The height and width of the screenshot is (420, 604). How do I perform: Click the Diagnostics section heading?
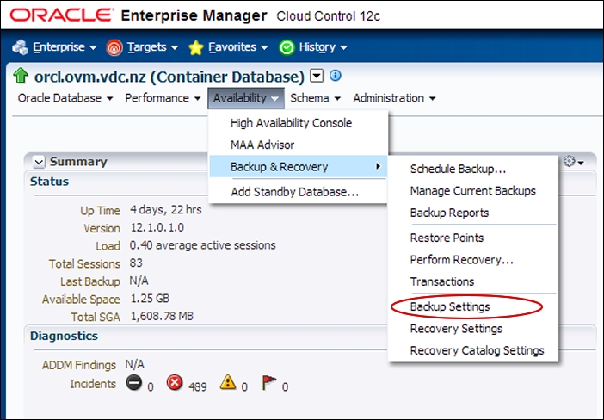click(x=64, y=336)
